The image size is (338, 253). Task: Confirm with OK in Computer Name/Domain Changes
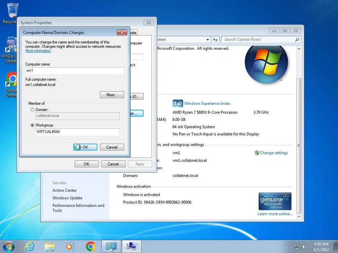click(x=85, y=147)
